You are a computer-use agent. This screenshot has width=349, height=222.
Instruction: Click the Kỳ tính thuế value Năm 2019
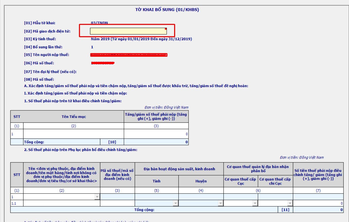tap(141, 39)
